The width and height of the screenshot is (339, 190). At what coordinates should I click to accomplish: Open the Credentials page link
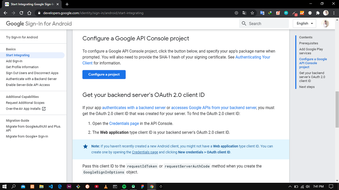(124, 123)
